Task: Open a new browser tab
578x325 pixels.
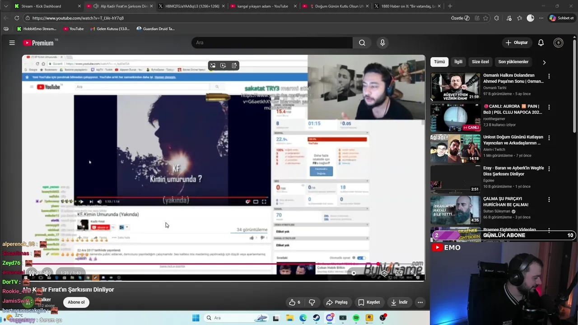Action: pos(450,6)
